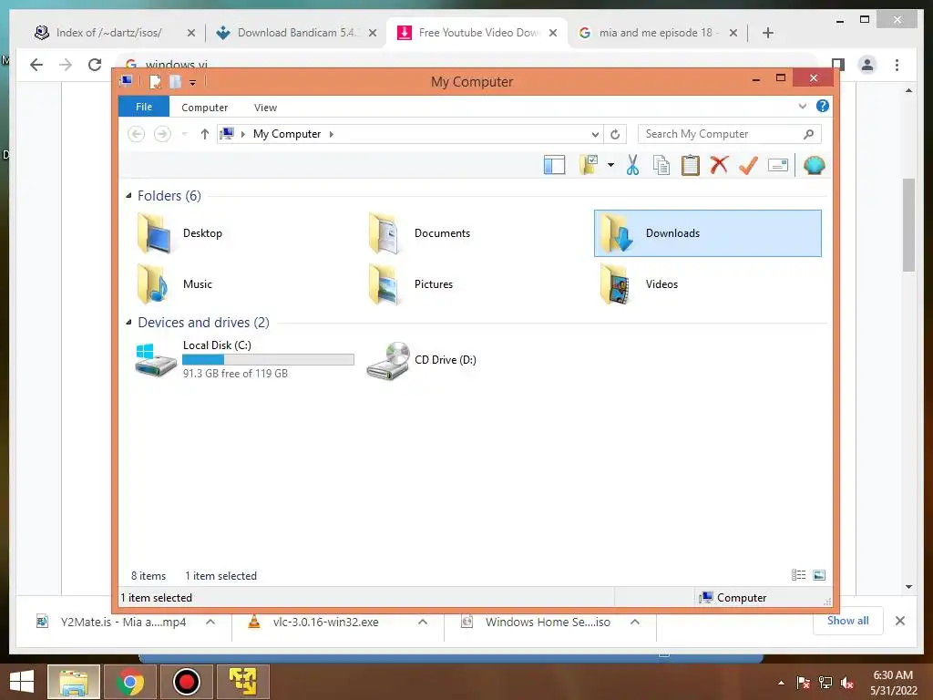Switch to the Computer ribbon tab

[x=205, y=108]
